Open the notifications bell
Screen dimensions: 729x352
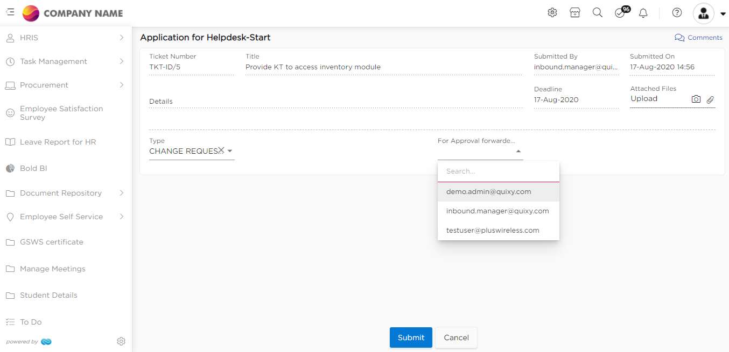pos(643,13)
